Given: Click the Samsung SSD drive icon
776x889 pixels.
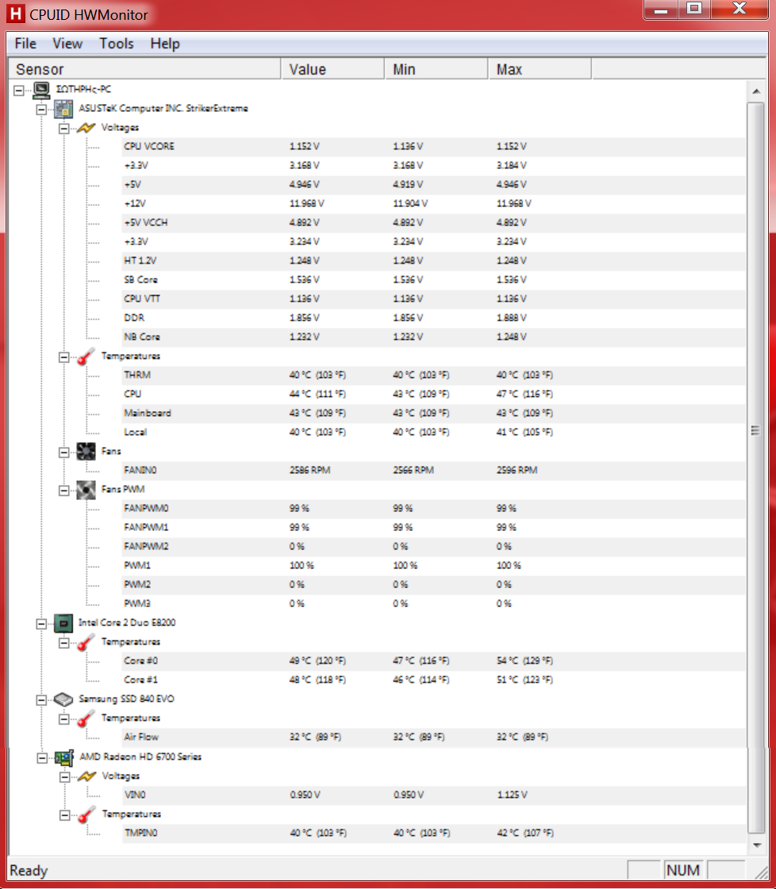Looking at the screenshot, I should tap(63, 699).
